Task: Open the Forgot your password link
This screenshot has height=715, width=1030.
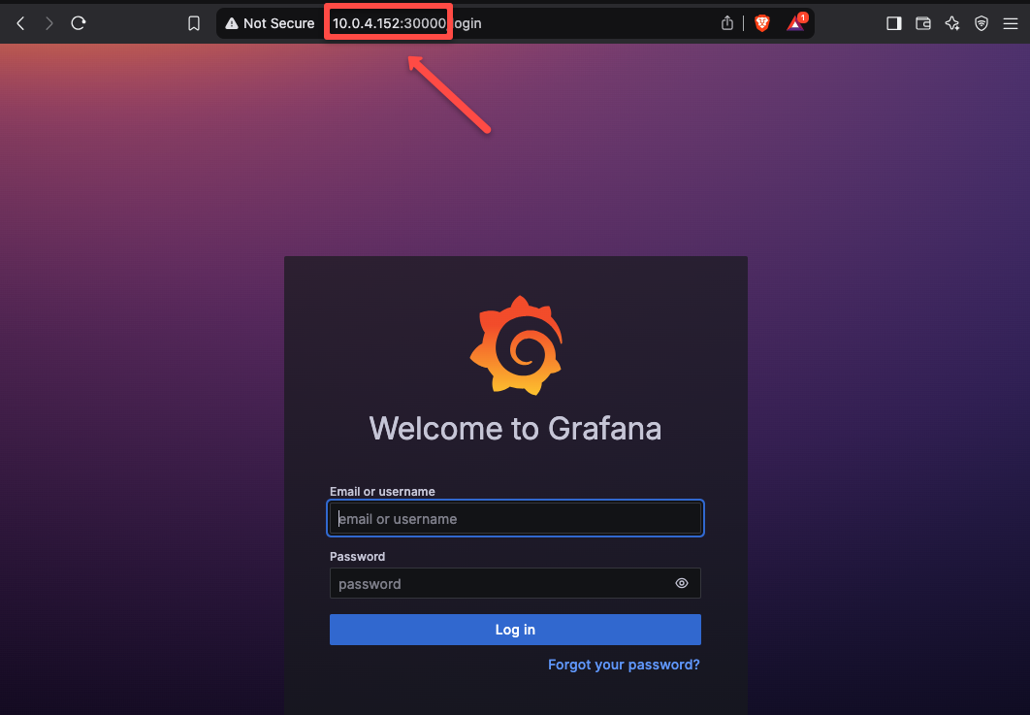Action: (x=624, y=666)
